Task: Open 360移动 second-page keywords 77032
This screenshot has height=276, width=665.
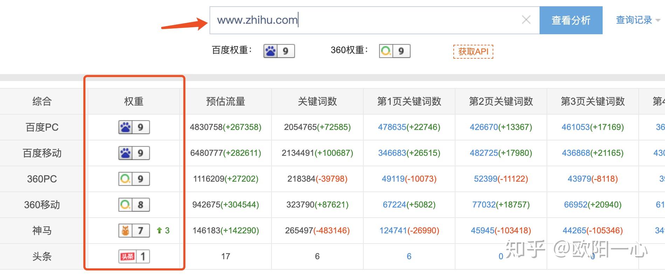Action: coord(484,205)
